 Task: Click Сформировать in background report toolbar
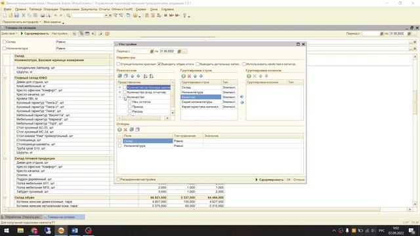pyautogui.click(x=35, y=33)
